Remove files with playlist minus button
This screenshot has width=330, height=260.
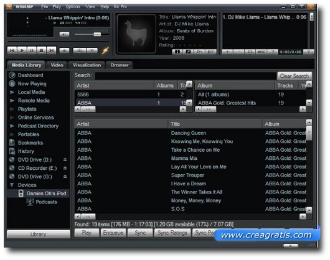[x=239, y=52]
